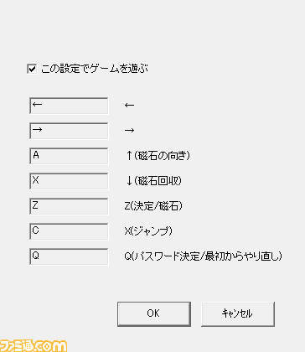
Task: Click empty dialog space above the checkbox
Action: tap(152, 31)
